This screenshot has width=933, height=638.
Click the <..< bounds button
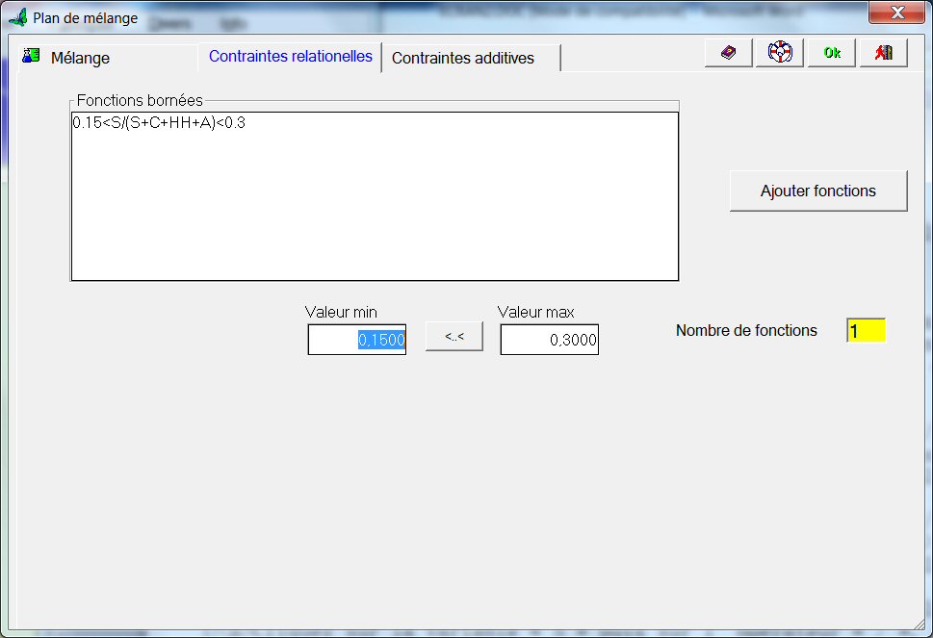[454, 337]
